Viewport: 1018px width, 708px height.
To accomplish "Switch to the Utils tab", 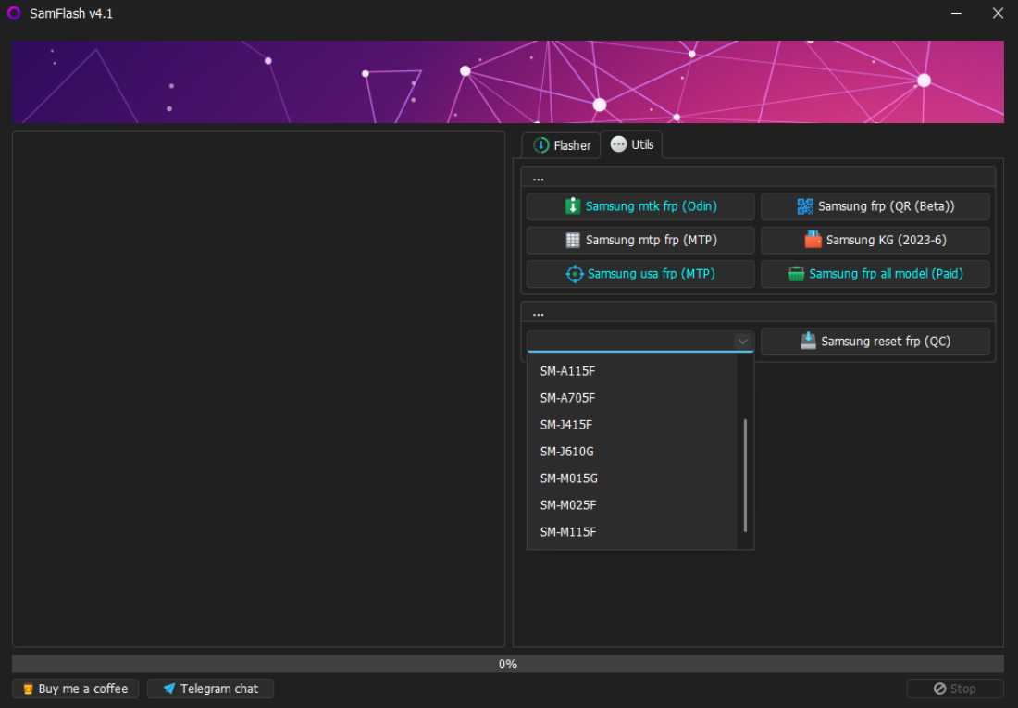I will [632, 144].
